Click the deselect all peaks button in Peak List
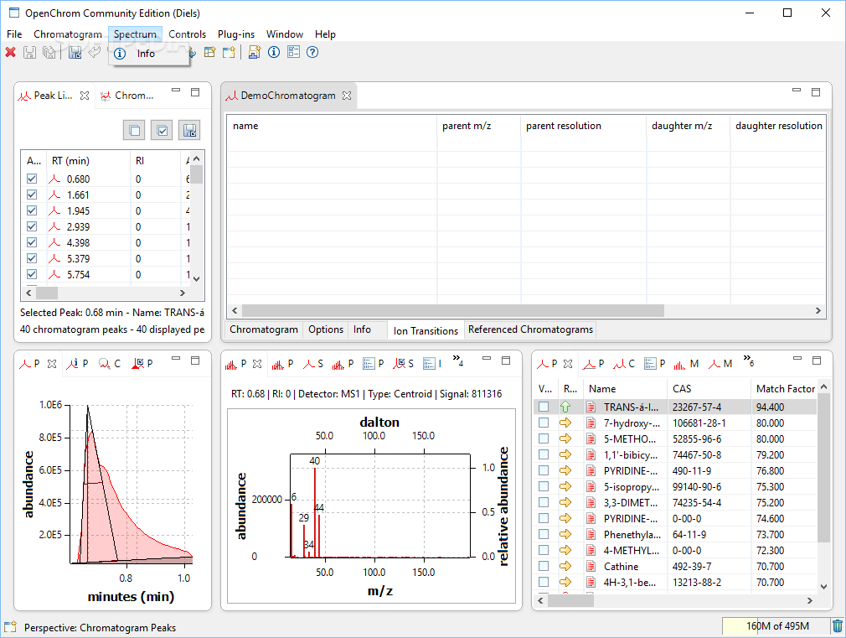Screen dimensions: 846x638 (134, 130)
